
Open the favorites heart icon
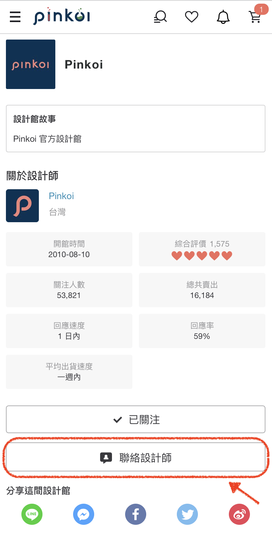click(192, 17)
